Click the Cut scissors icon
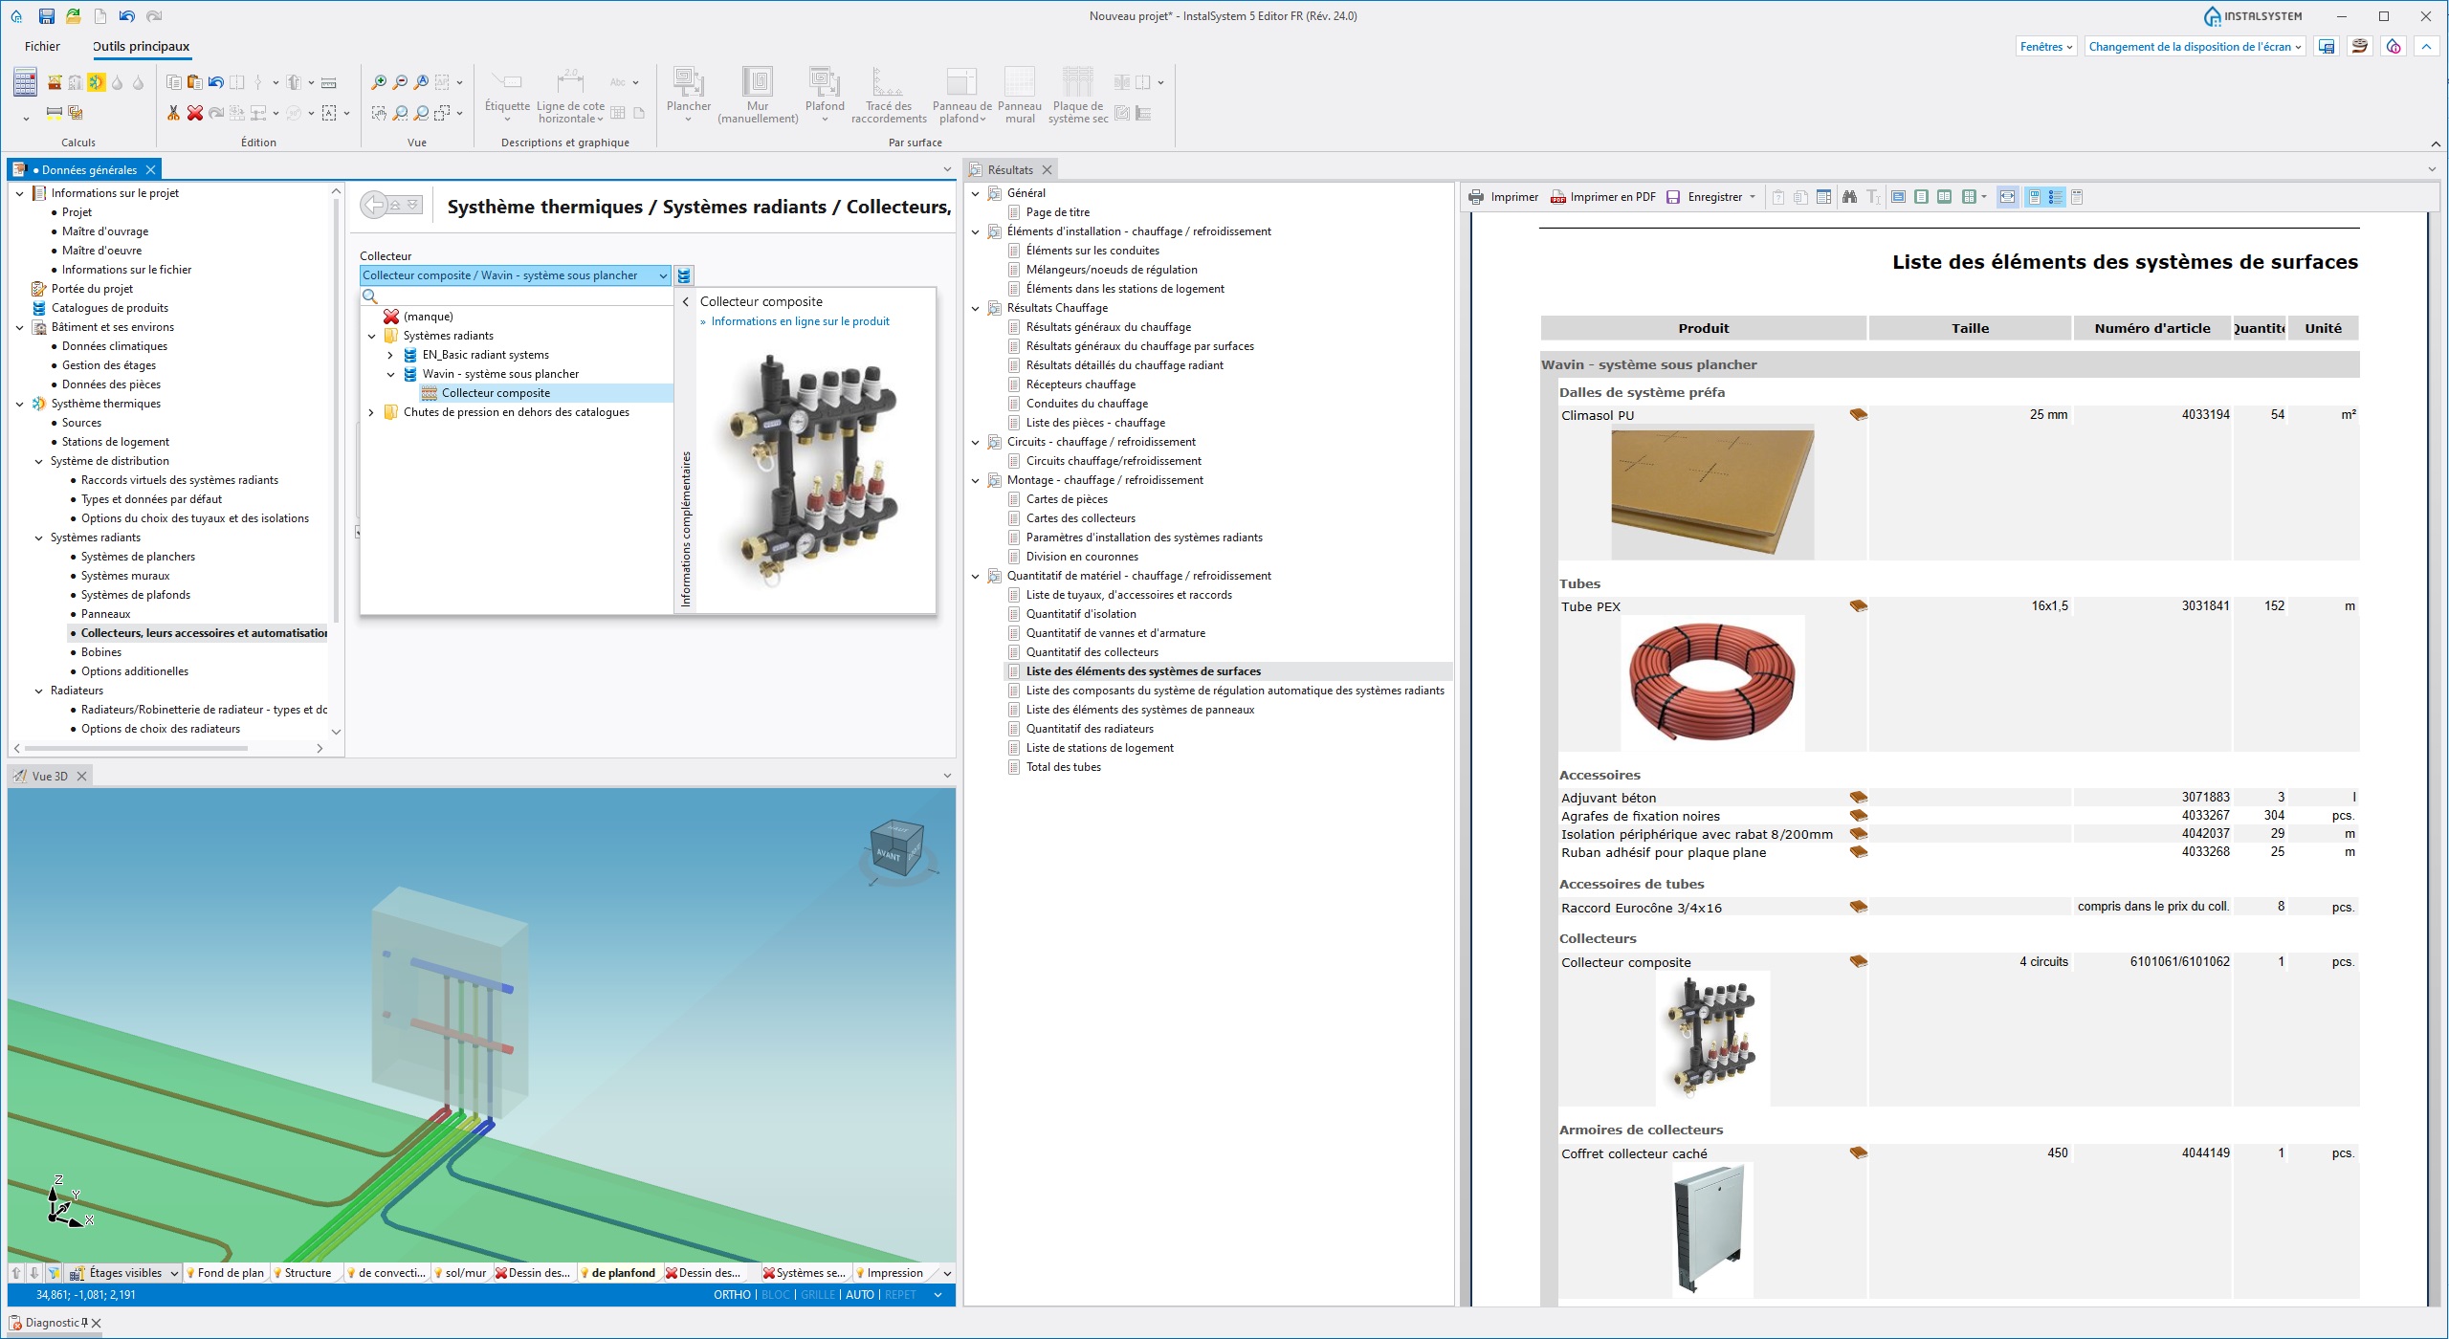 173,113
